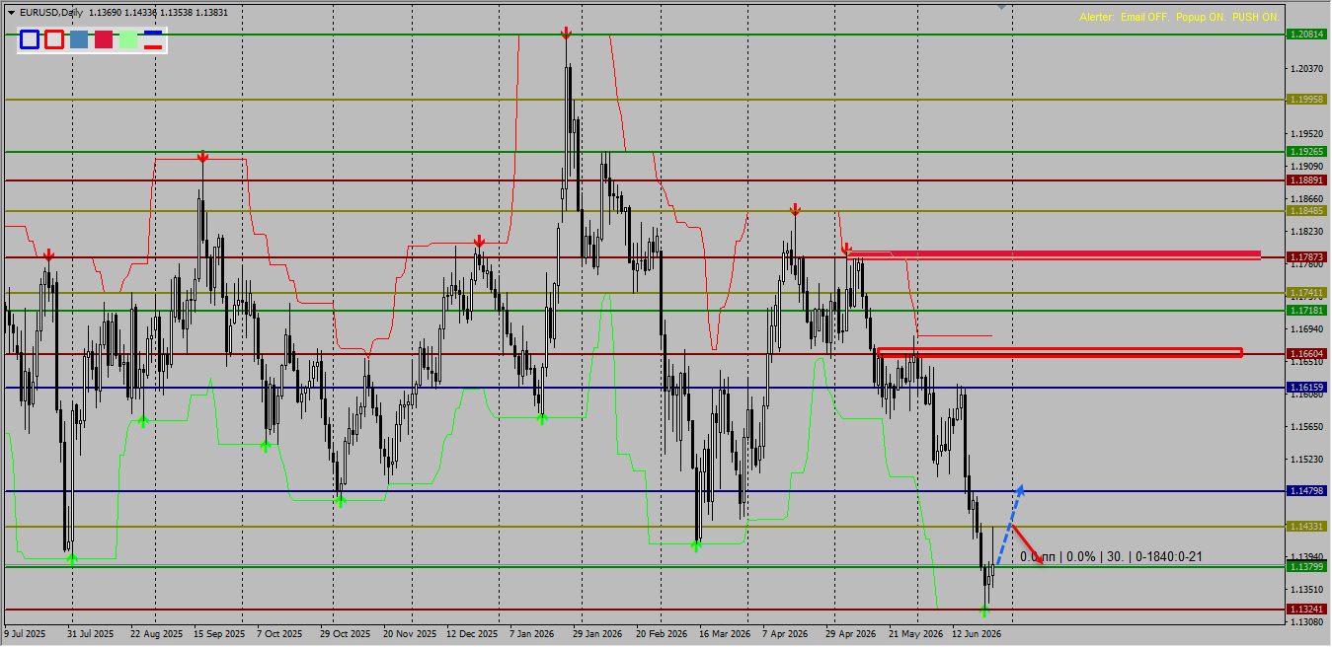Viewport: 1332px width, 647px height.
Task: Click the EURUSD,Daily symbol title text
Action: click(51, 13)
